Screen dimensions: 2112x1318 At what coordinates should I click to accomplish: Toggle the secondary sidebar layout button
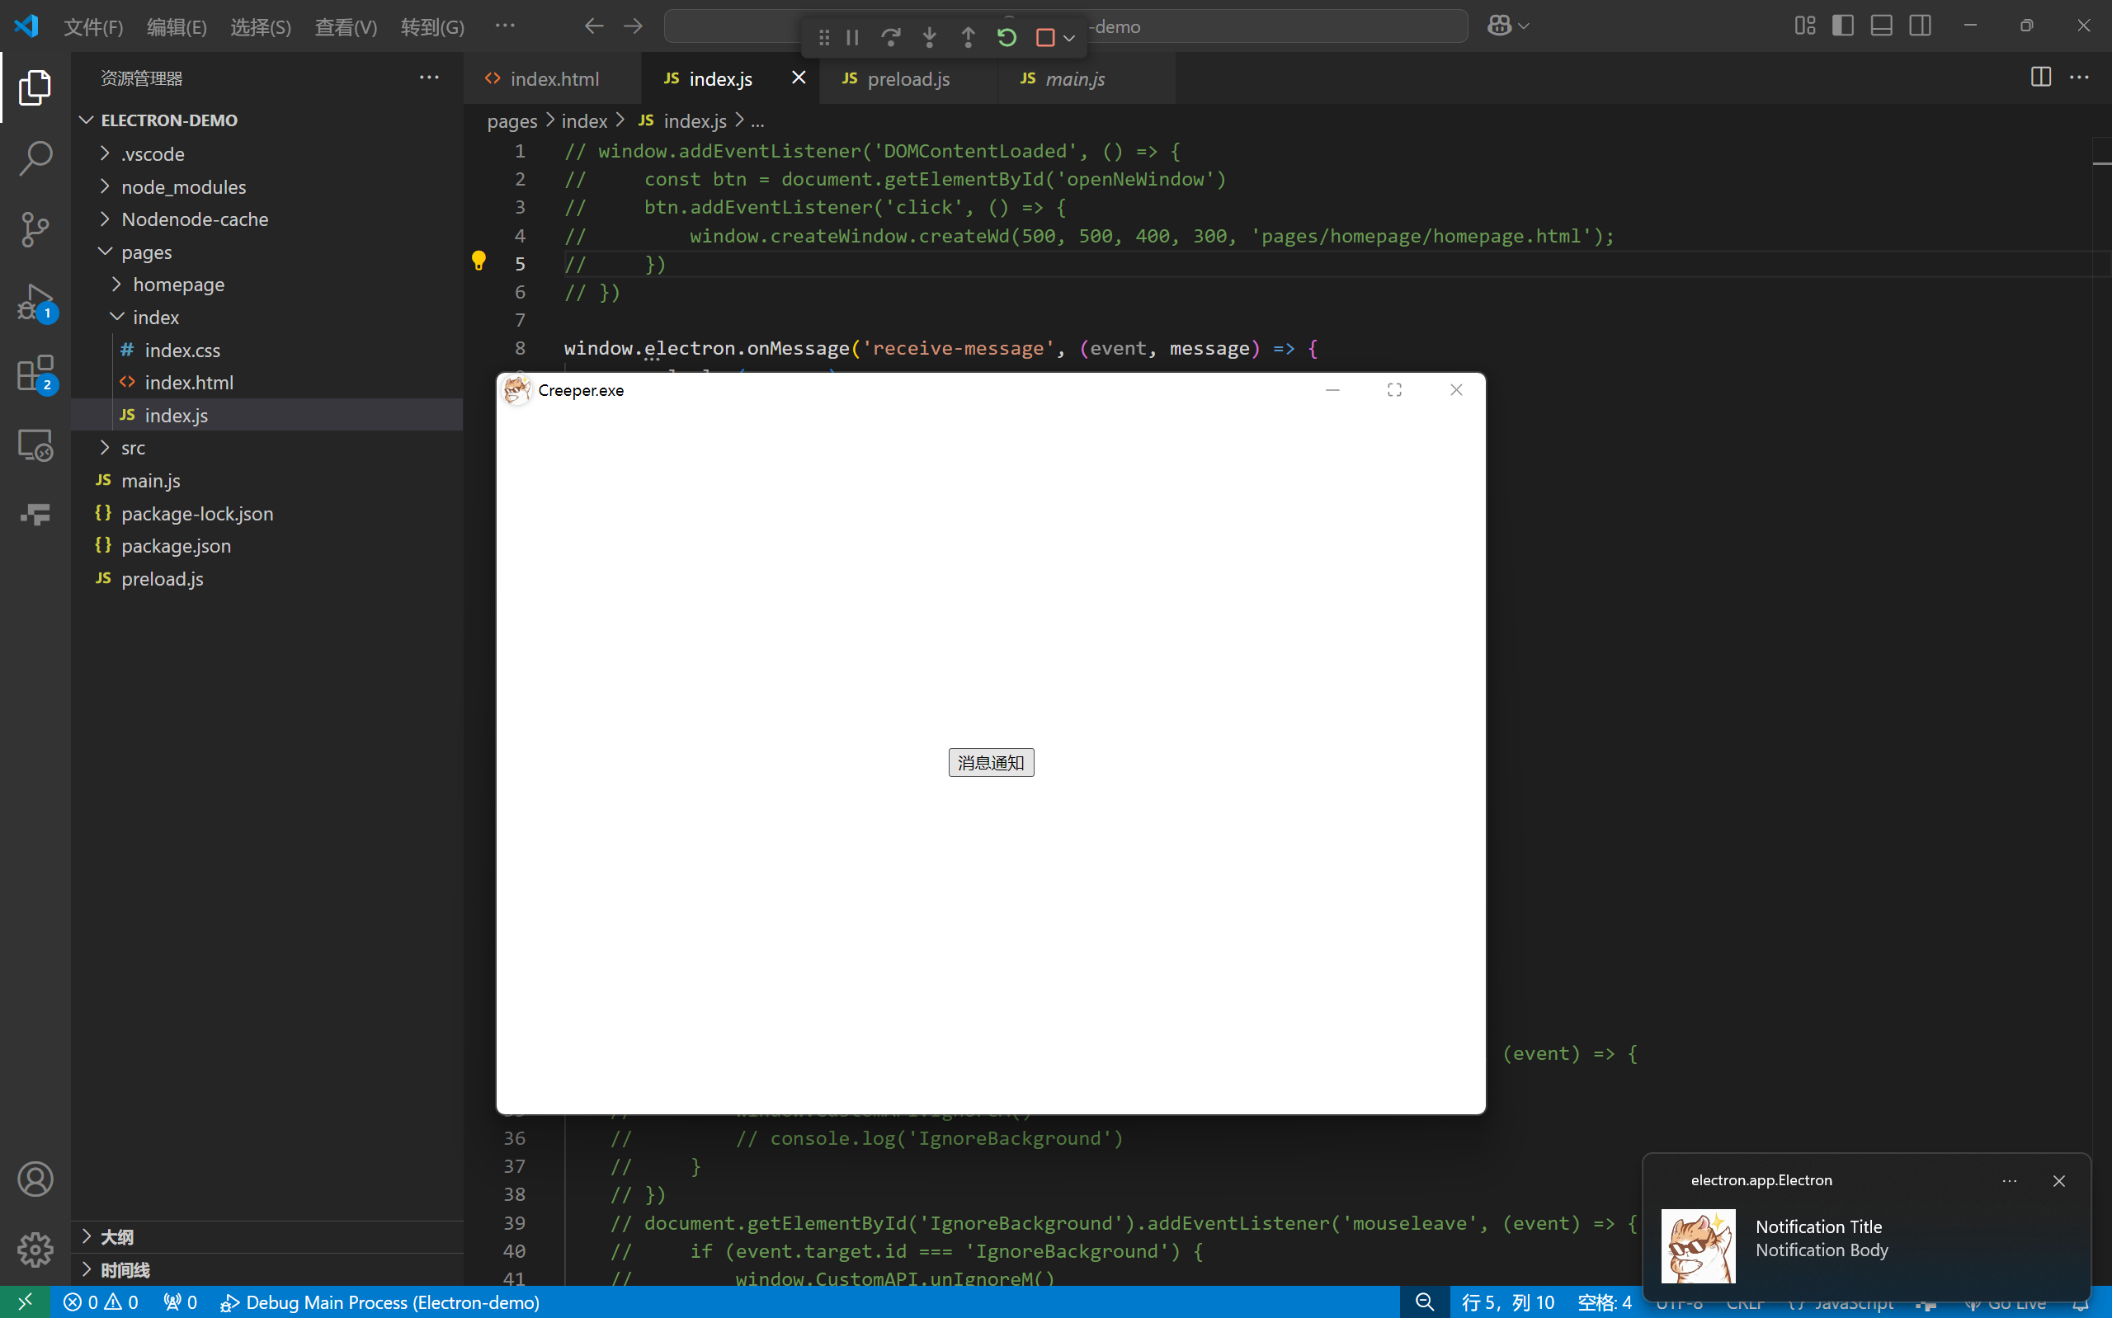click(x=1921, y=26)
